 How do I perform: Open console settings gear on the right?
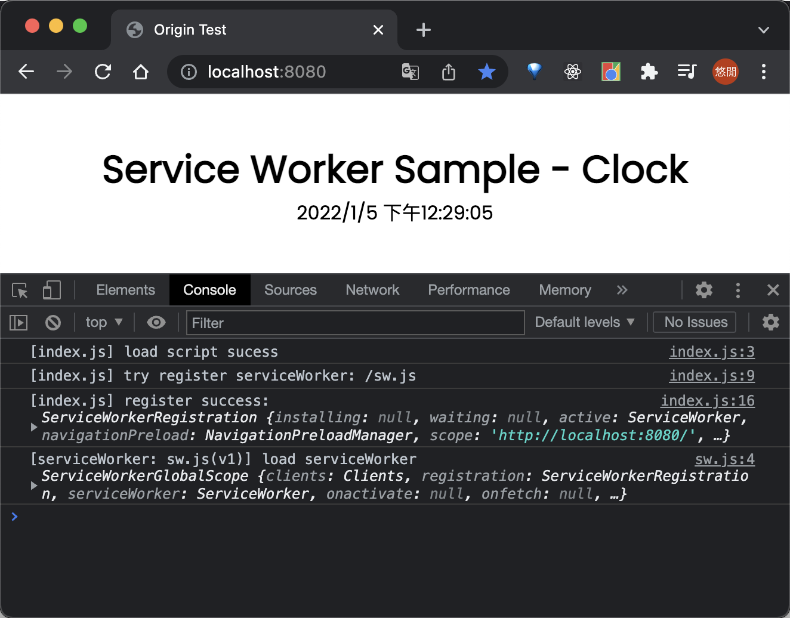(x=770, y=322)
